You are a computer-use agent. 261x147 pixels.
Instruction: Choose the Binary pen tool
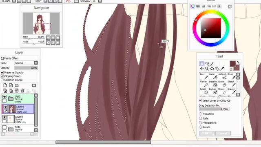pyautogui.click(x=222, y=91)
